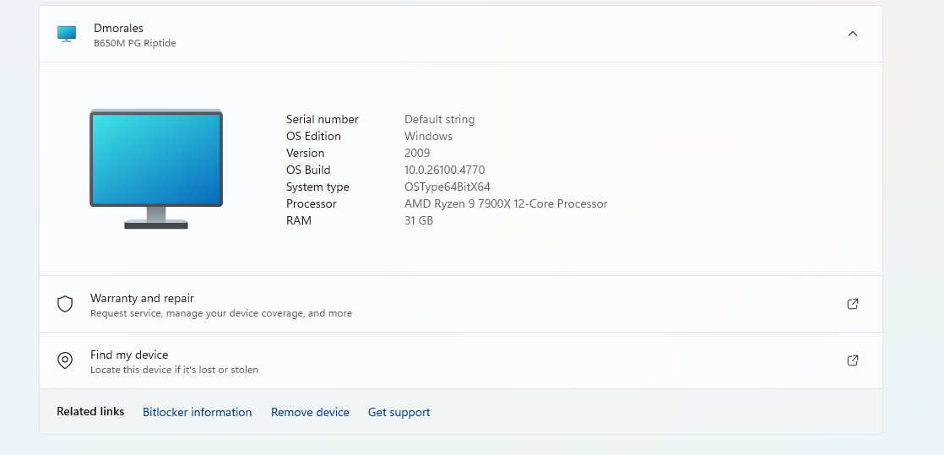Screen dimensions: 944x455
Task: Click the small monitor icon beside Dmorales
Action: (67, 34)
